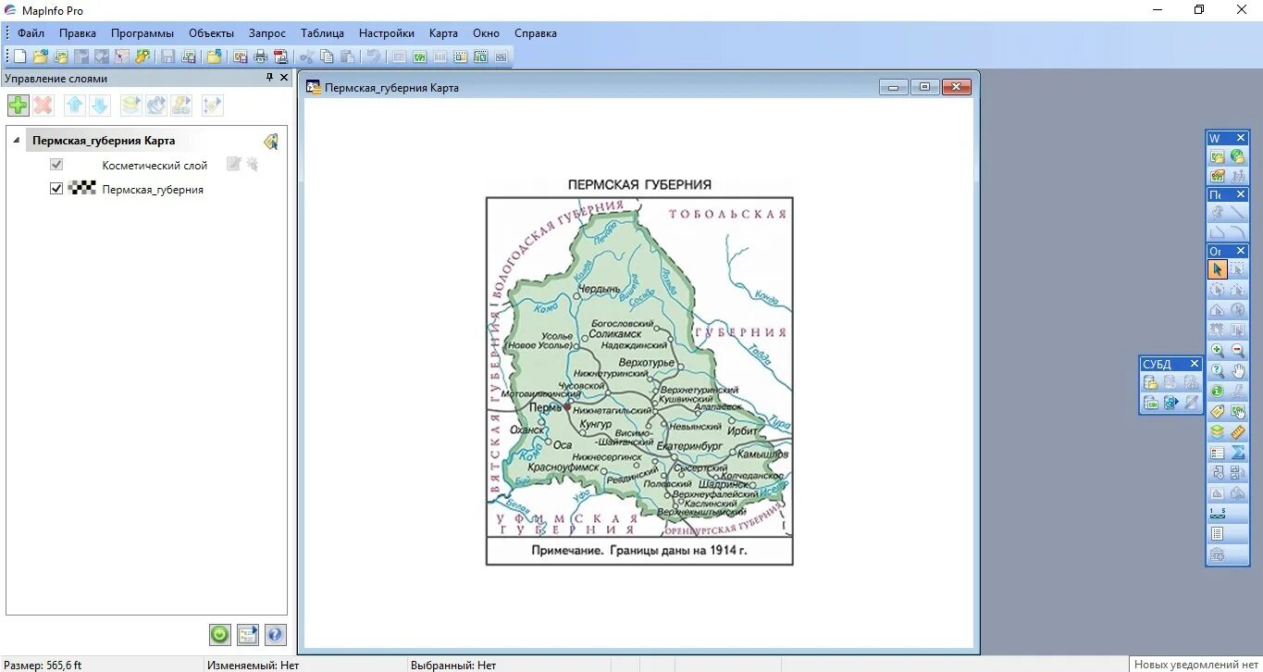Close the W floating toolbar
This screenshot has width=1263, height=672.
[1241, 138]
